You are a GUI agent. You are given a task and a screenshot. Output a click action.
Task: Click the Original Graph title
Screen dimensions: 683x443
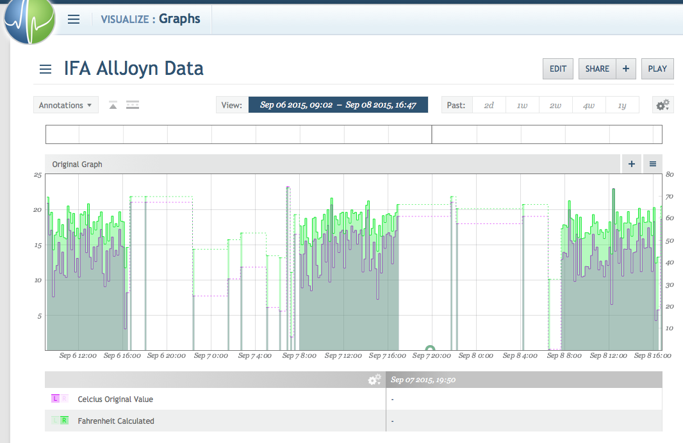point(77,164)
